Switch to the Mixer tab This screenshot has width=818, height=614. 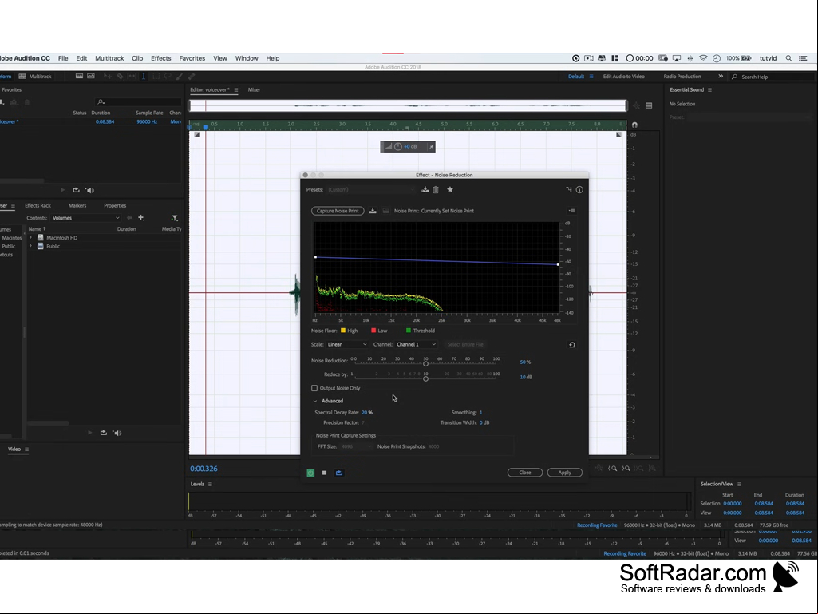tap(254, 89)
